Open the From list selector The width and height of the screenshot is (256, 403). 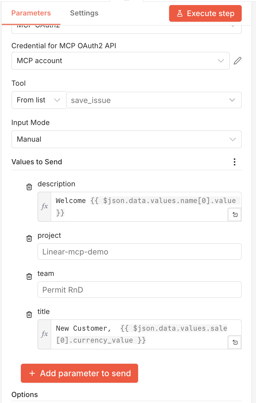(39, 100)
